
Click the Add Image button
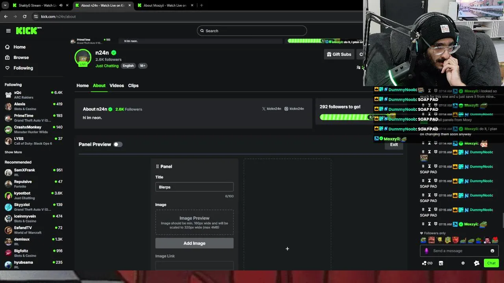click(x=195, y=243)
